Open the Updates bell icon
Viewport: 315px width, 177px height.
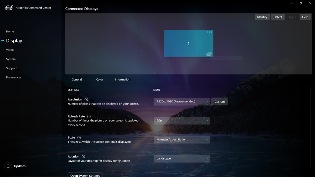(8, 166)
